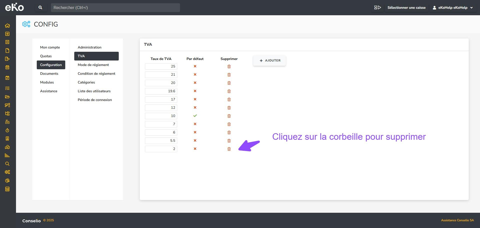Go to Liste des utilisateurs

click(94, 91)
